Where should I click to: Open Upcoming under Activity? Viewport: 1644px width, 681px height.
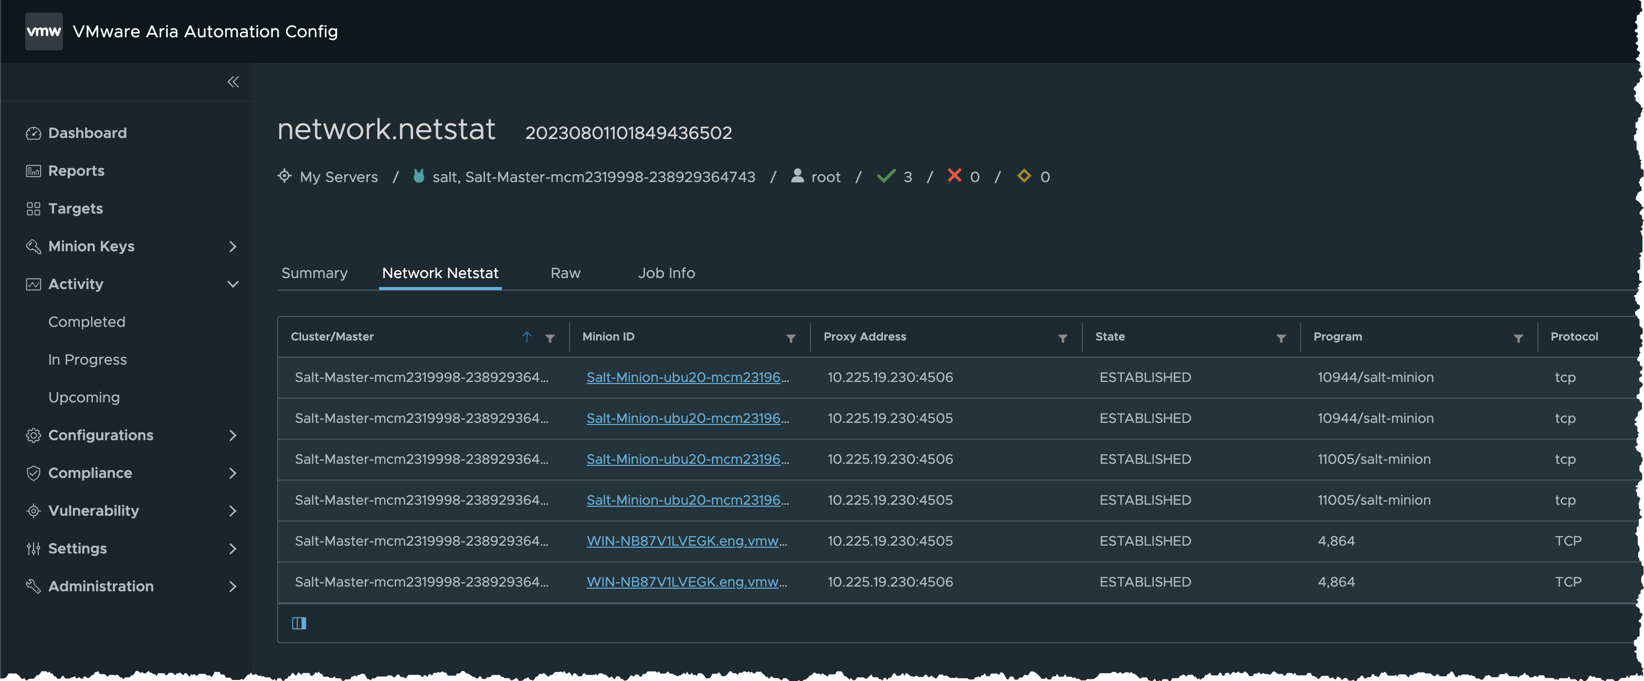83,397
